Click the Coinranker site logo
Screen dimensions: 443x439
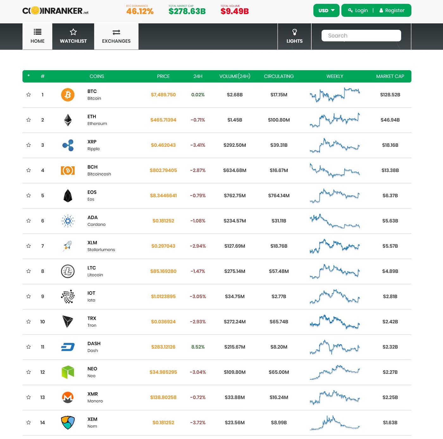coord(55,11)
